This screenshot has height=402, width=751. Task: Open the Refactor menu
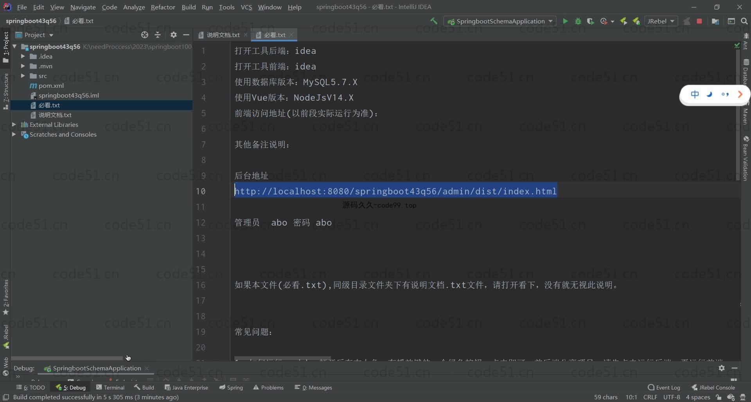coord(163,7)
